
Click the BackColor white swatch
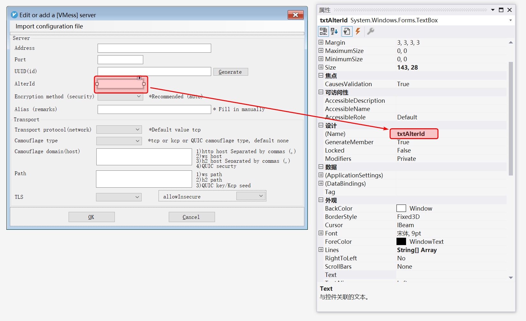point(401,208)
